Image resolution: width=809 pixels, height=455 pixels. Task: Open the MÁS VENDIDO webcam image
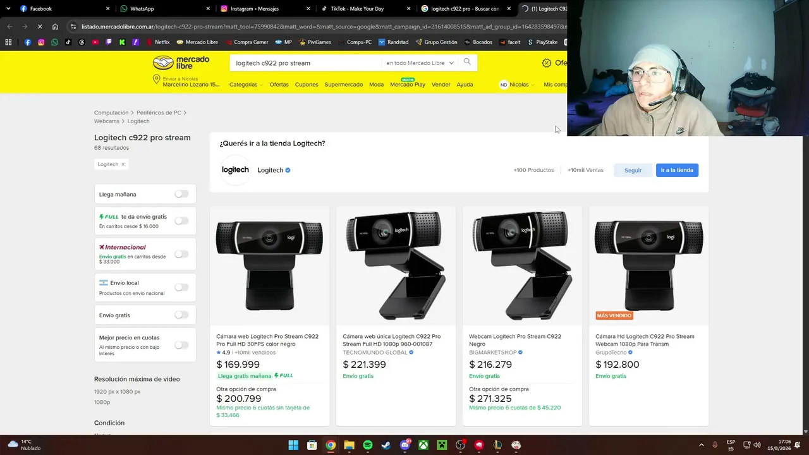click(648, 265)
